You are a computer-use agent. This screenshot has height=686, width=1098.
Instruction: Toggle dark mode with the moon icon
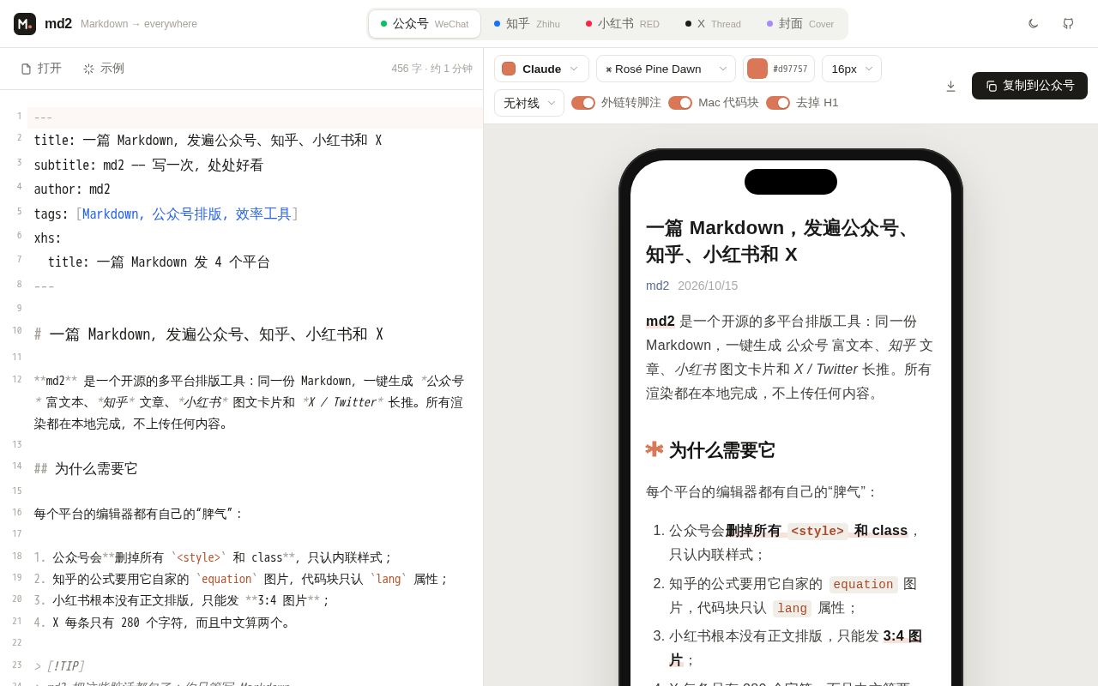pos(1034,24)
